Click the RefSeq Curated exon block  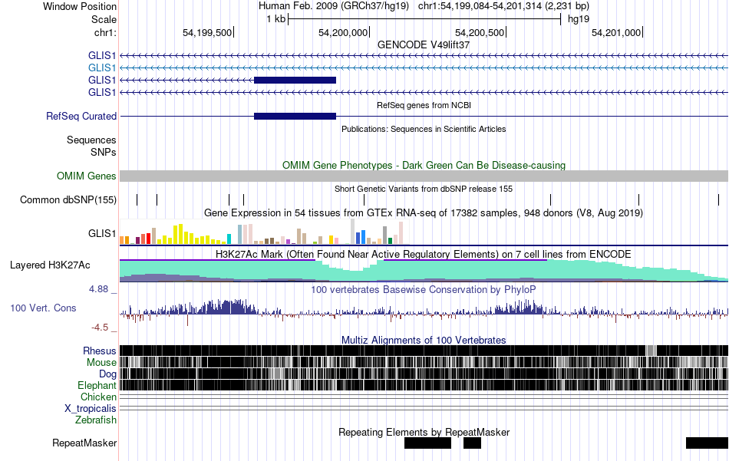295,116
